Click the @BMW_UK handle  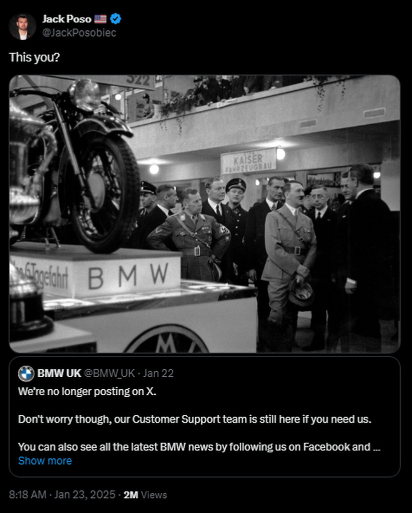click(x=109, y=373)
